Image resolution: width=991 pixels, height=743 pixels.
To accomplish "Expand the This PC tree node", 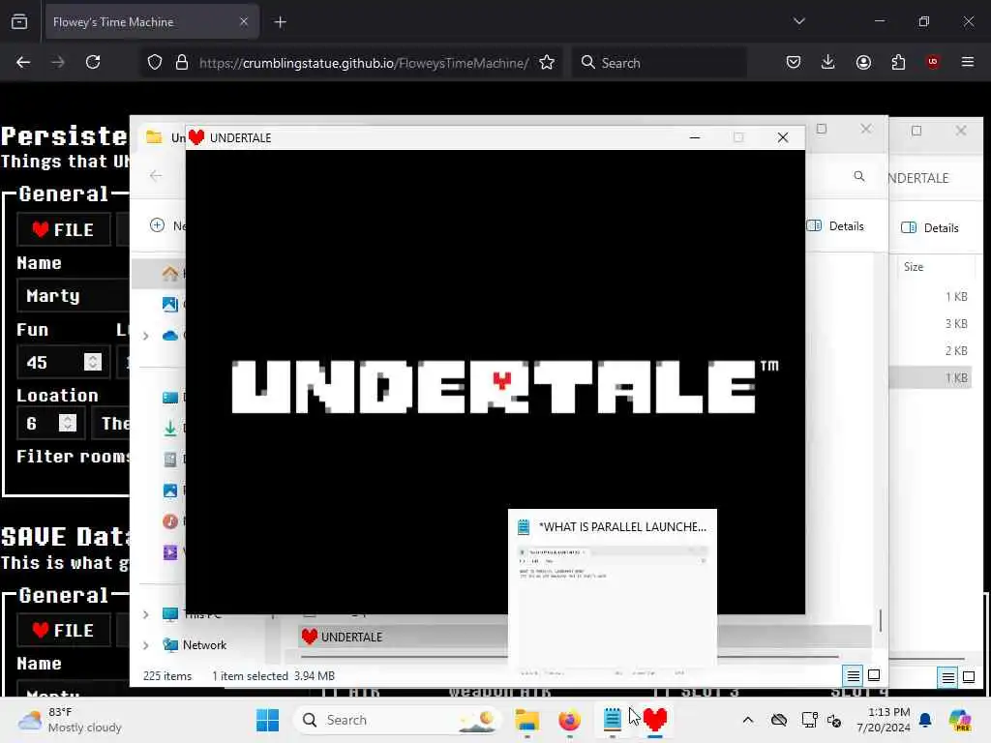I will 146,614.
